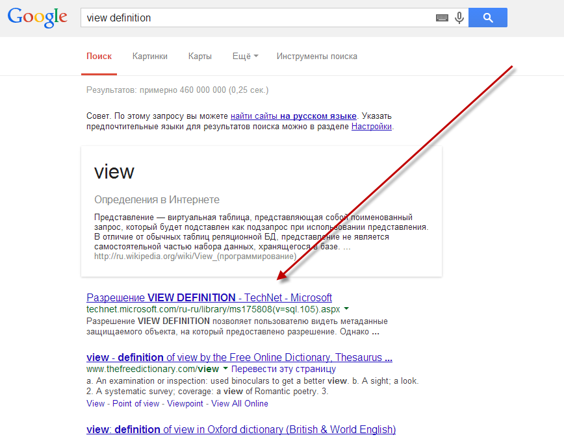
Task: Open the on-screen keyboard icon
Action: 442,18
